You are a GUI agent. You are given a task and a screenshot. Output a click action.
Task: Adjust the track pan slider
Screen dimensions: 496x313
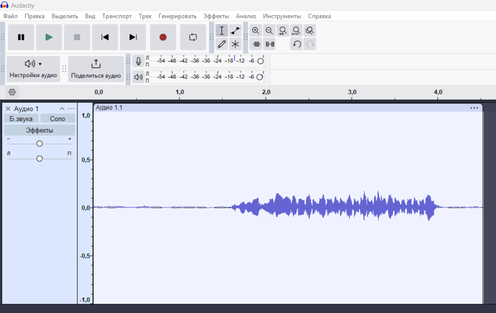(40, 159)
